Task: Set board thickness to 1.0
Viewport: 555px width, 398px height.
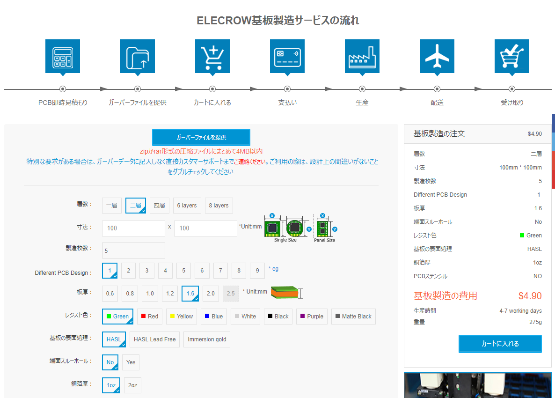Action: [x=150, y=294]
